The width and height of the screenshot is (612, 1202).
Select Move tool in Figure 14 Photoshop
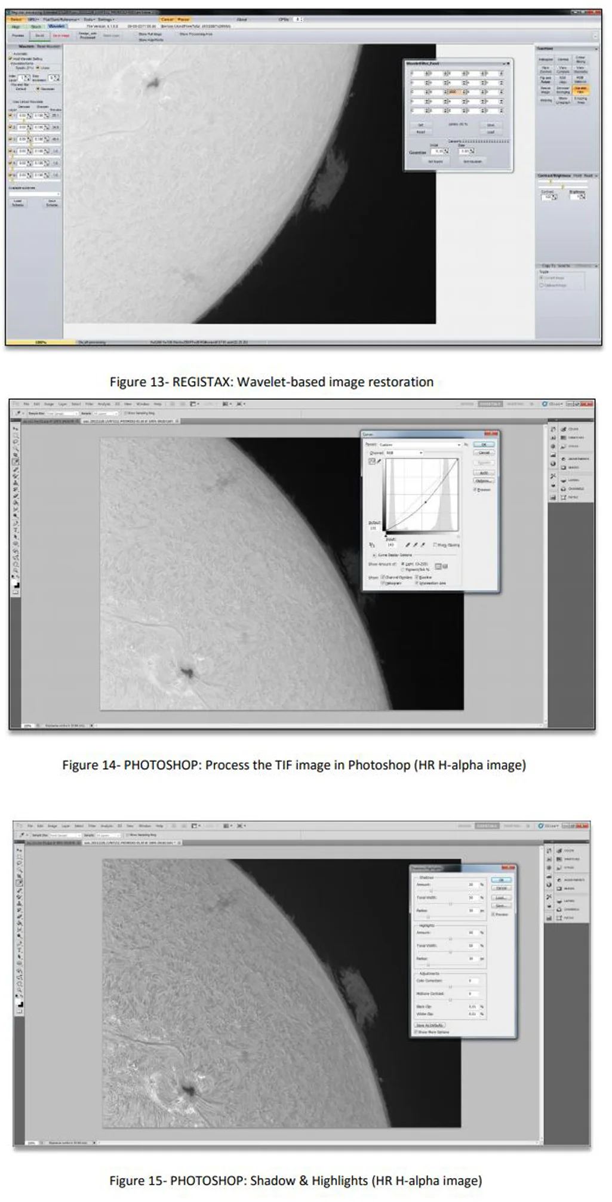16,428
